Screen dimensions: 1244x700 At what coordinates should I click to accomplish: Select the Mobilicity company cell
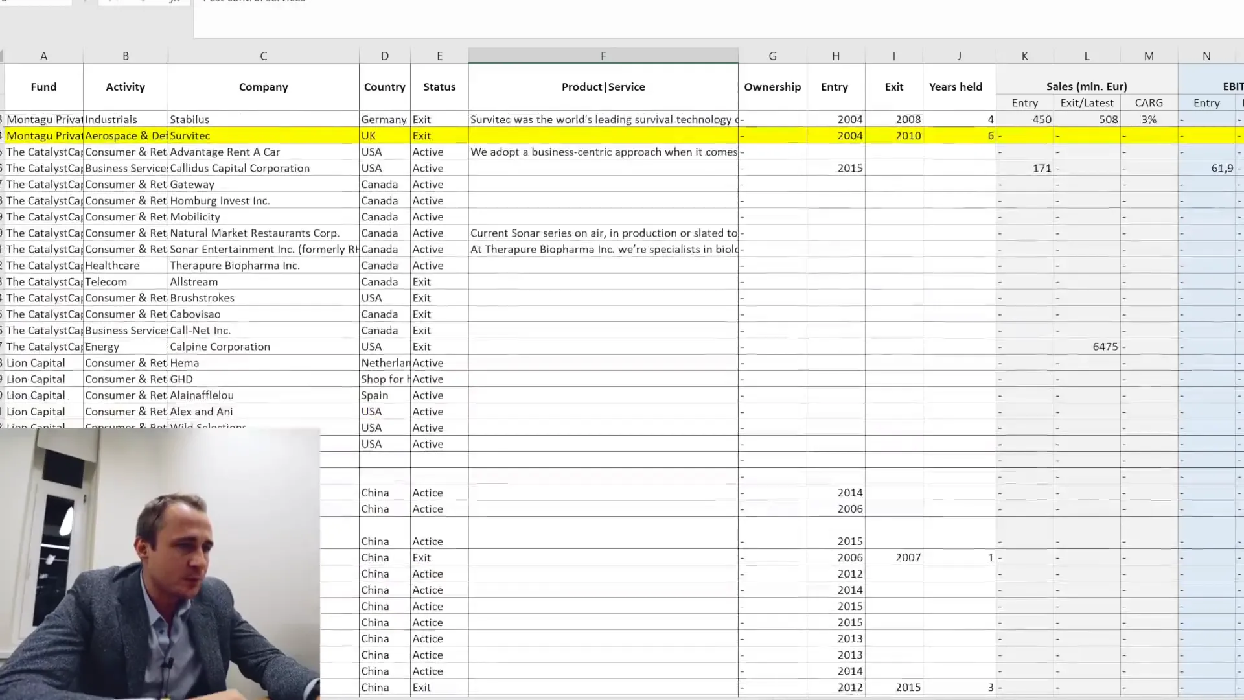pyautogui.click(x=263, y=216)
